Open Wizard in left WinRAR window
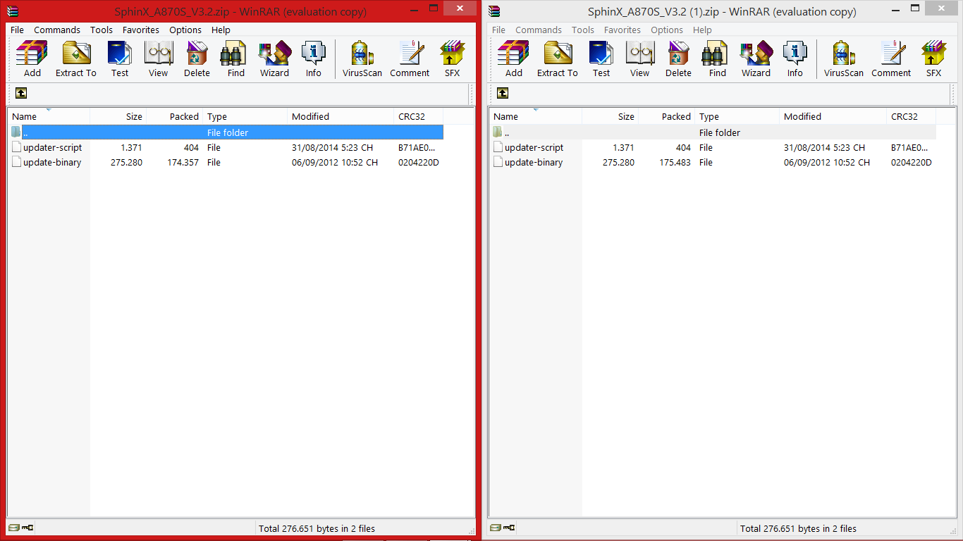 (x=275, y=59)
